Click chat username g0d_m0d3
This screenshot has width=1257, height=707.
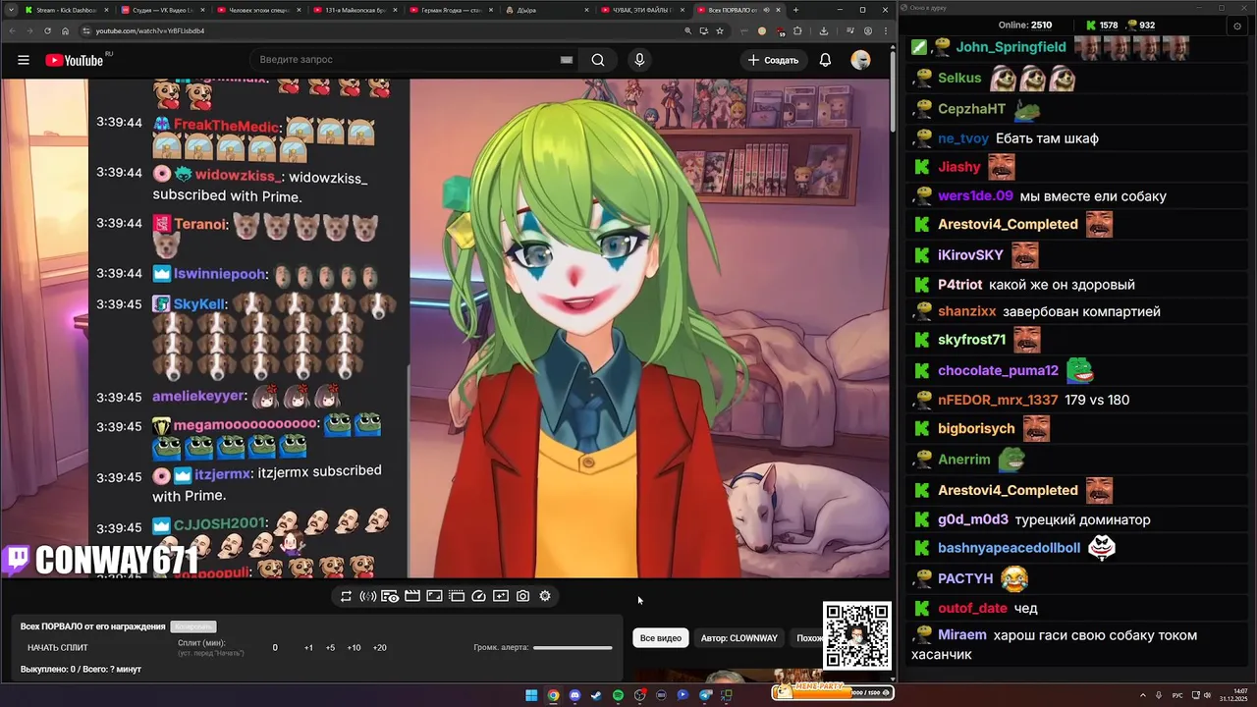(x=973, y=519)
